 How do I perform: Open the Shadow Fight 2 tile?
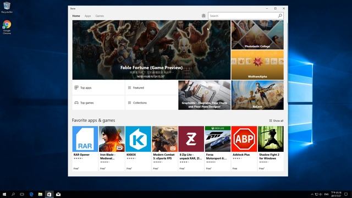click(x=271, y=148)
